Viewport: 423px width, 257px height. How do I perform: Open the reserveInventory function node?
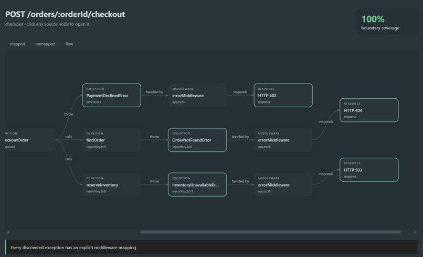(111, 184)
